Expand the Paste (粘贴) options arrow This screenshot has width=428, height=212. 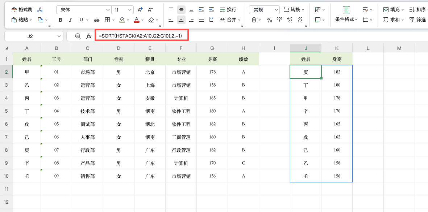31,20
